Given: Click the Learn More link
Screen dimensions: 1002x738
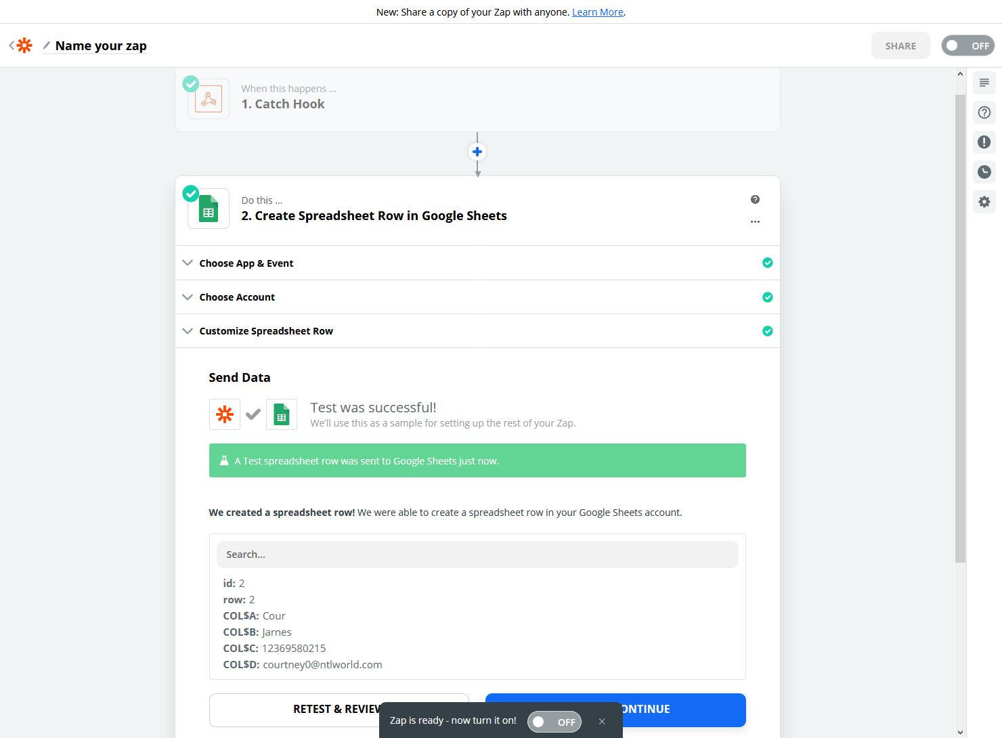Looking at the screenshot, I should 598,12.
